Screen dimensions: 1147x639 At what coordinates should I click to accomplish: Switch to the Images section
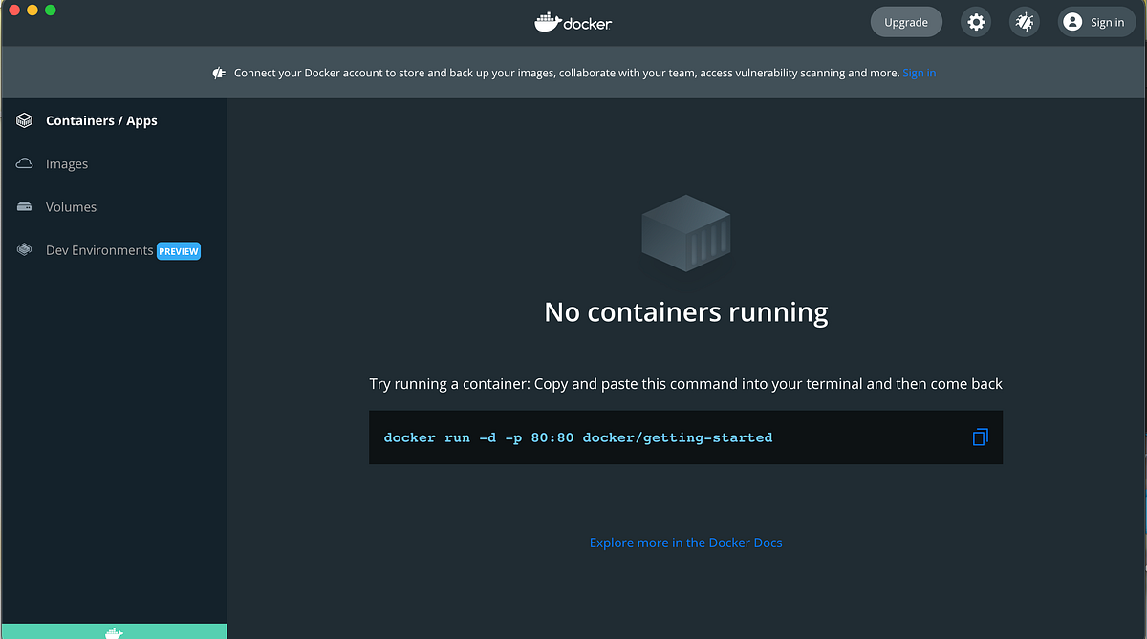pos(67,163)
